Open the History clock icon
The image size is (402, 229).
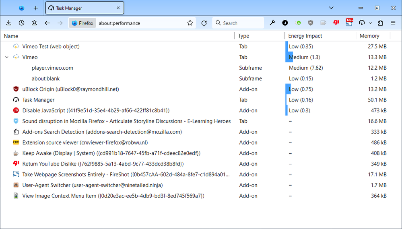pyautogui.click(x=22, y=23)
